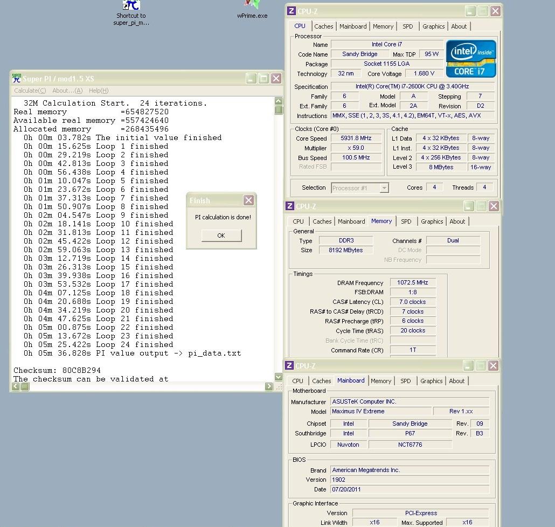Click the CAS# Latency value 7.0 clocks

pos(413,302)
